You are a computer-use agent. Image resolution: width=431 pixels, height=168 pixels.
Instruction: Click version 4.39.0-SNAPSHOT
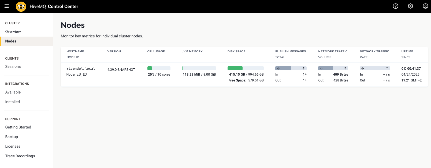point(121,70)
